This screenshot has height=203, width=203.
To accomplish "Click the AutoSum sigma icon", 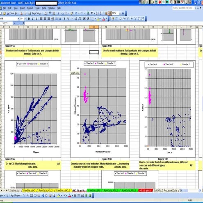I will (x=92, y=13).
